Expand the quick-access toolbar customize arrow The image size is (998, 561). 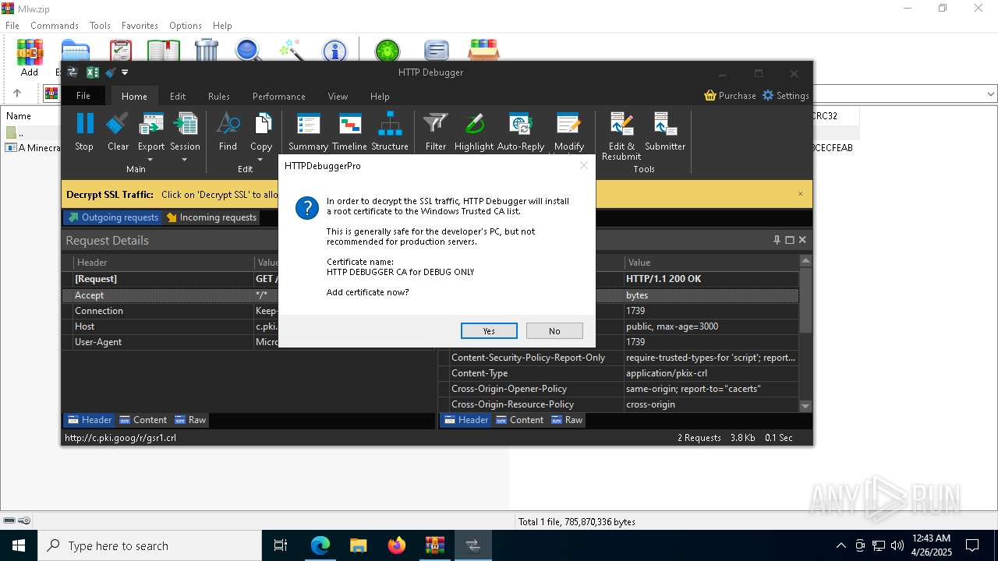(x=125, y=72)
